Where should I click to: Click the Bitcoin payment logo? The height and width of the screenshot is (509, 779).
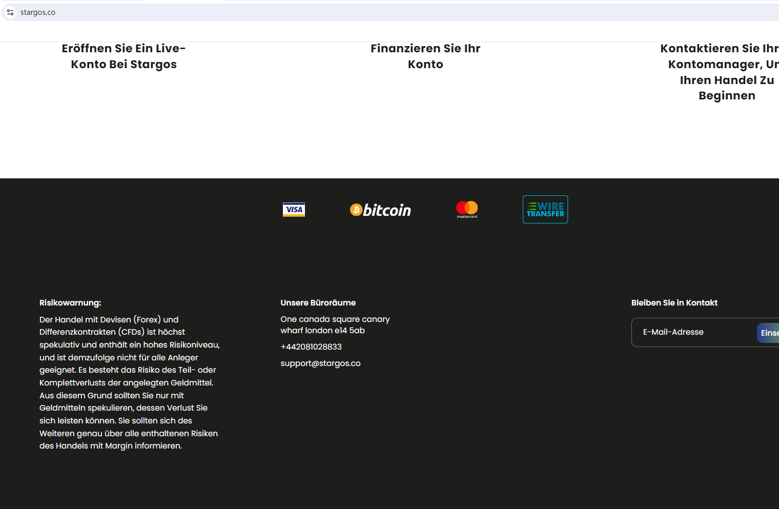tap(380, 210)
